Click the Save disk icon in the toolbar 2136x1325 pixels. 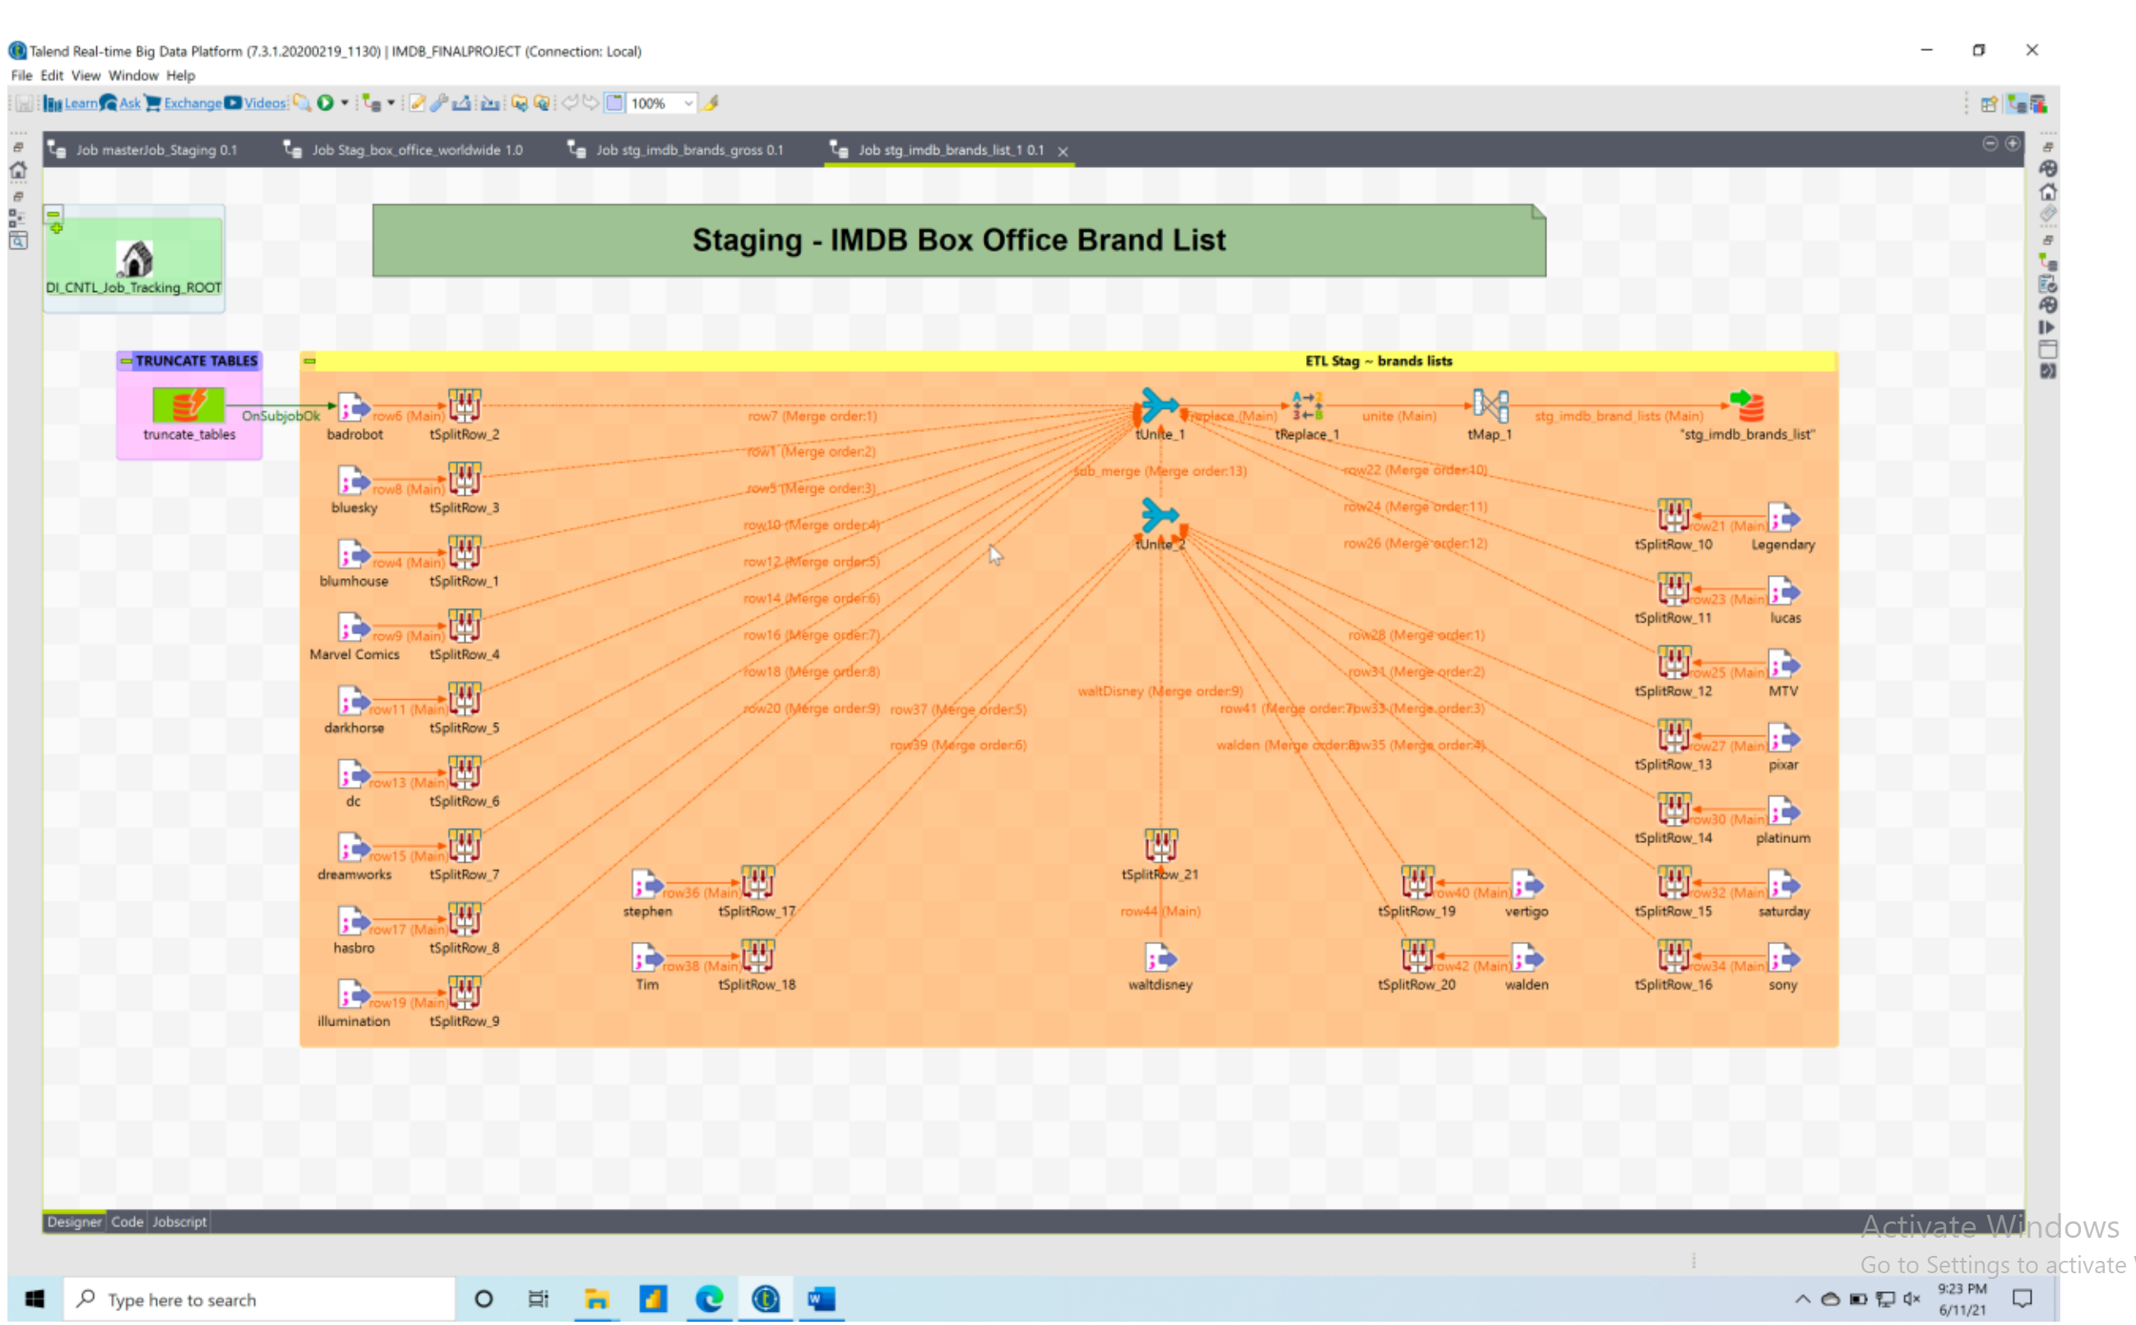point(24,104)
